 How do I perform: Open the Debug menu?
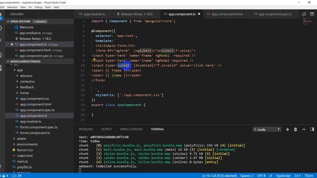pyautogui.click(x=38, y=7)
